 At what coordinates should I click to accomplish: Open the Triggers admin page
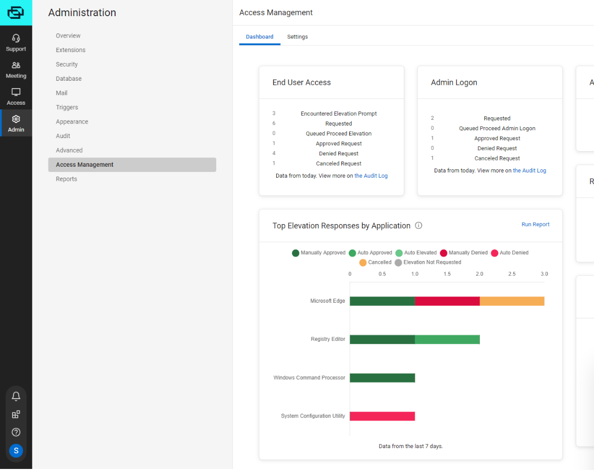[67, 107]
